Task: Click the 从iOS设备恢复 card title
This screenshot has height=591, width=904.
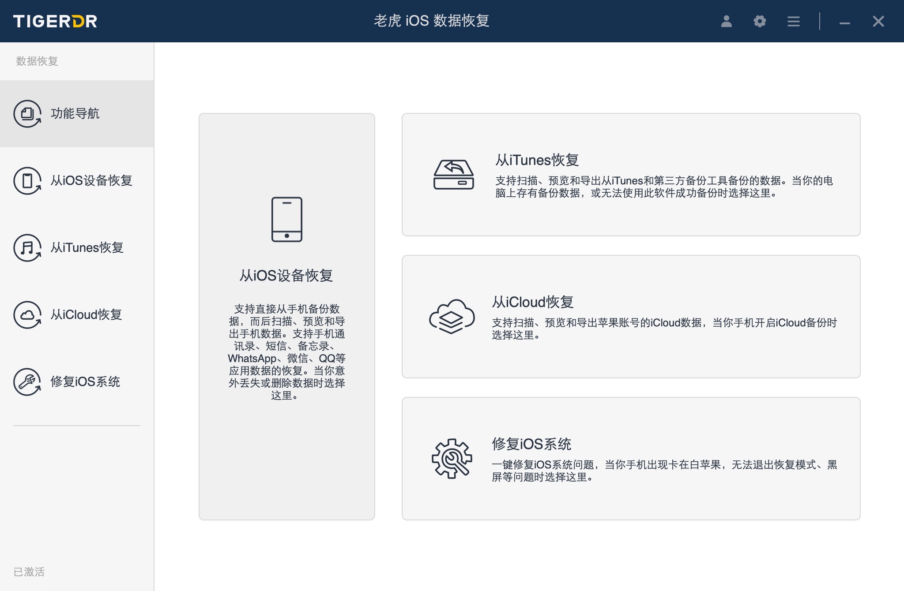Action: coord(286,276)
